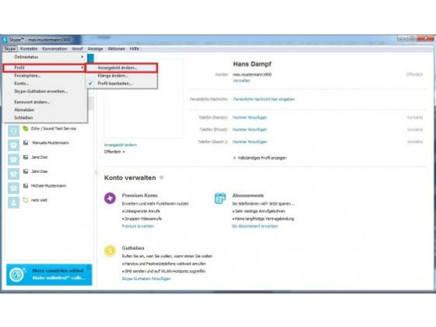Click the yellow Guthaben coin icon
The image size is (436, 327).
click(x=110, y=250)
